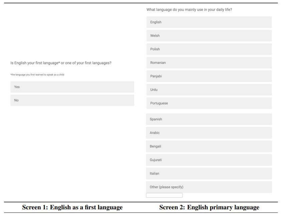Select the Romanian option

coord(209,63)
